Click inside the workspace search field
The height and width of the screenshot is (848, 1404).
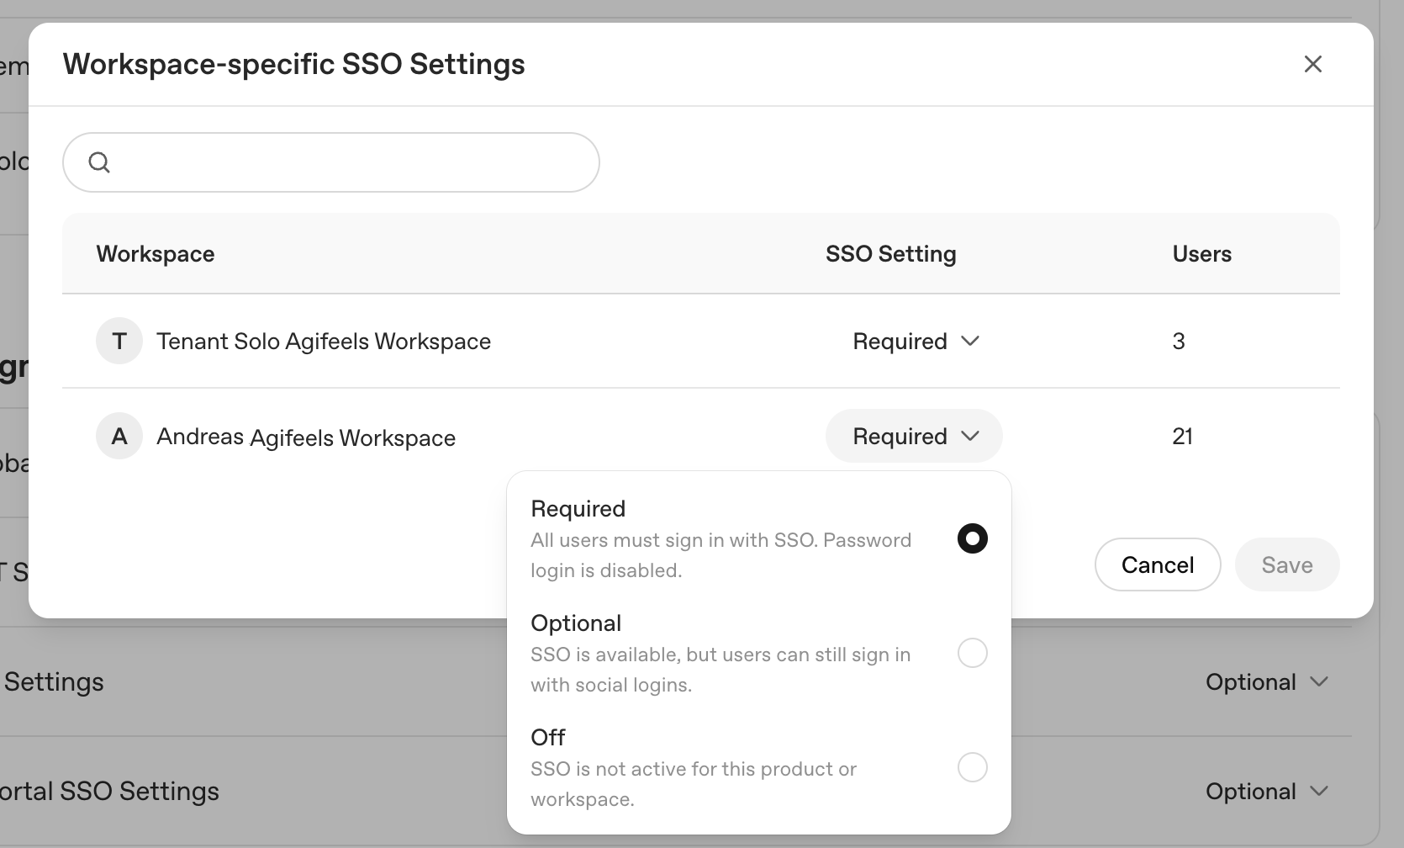pos(336,162)
